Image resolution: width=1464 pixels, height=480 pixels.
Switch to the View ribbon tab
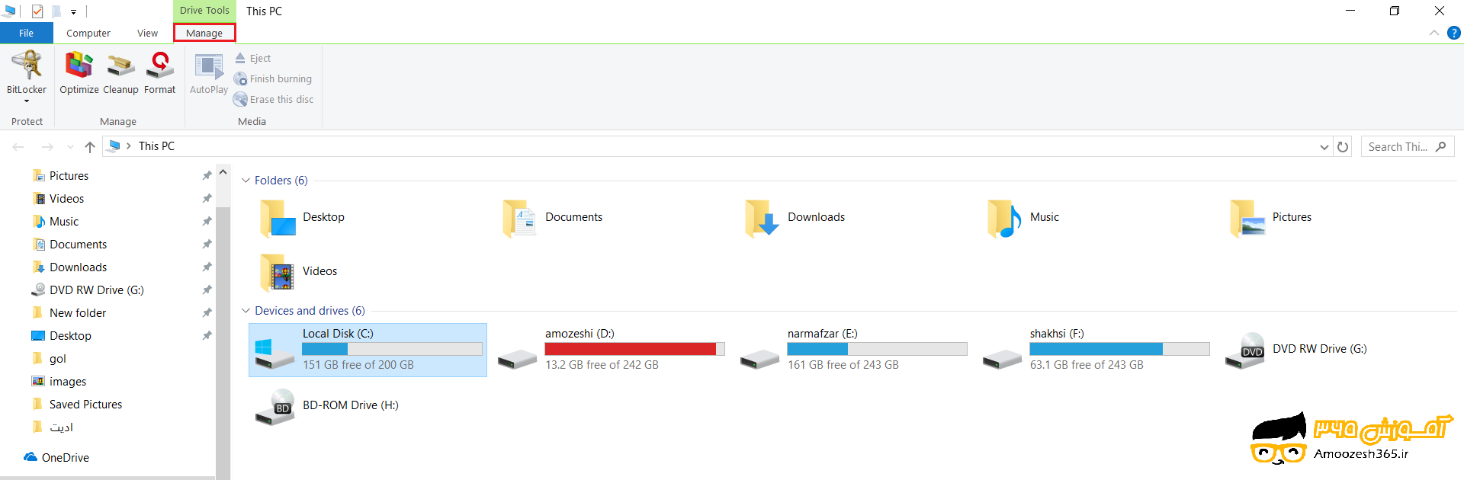[x=147, y=33]
